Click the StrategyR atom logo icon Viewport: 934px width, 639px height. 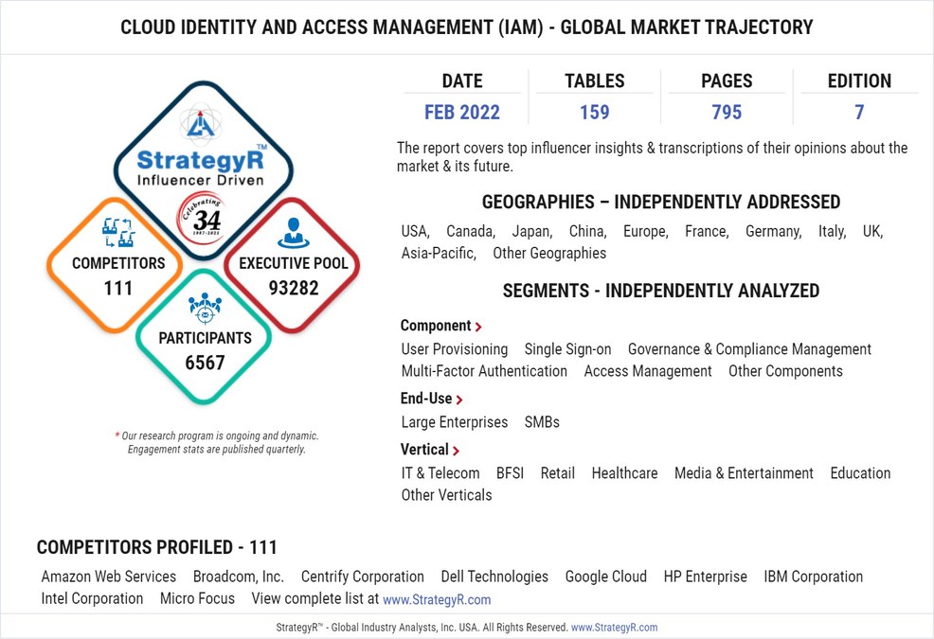tap(201, 124)
